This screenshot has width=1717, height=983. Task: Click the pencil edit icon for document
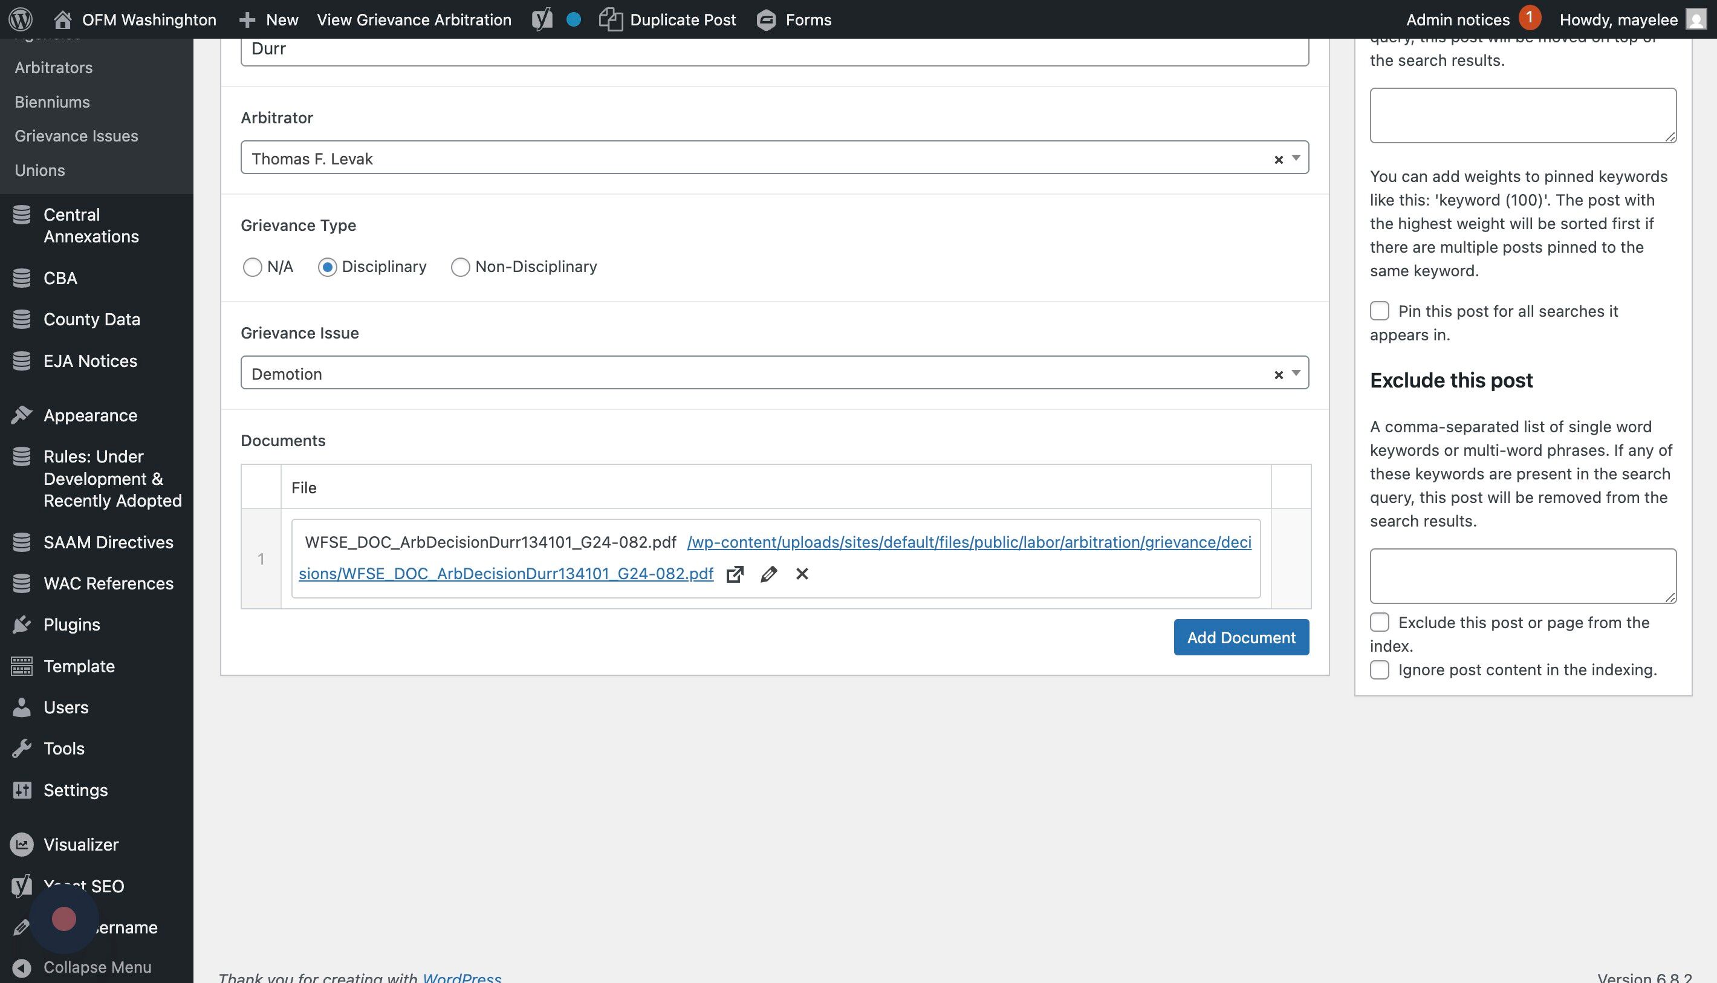point(768,574)
